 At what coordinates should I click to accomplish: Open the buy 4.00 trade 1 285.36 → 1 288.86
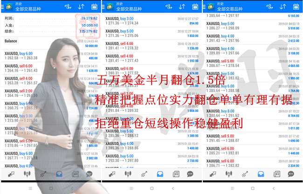click(152, 146)
